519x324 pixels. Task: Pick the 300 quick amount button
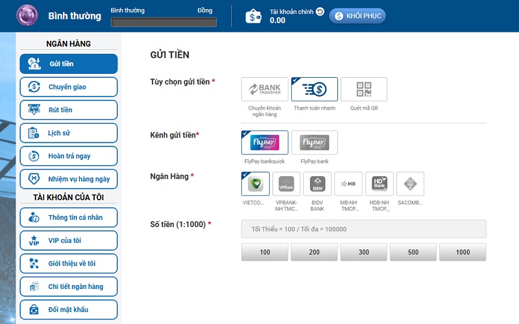point(364,252)
